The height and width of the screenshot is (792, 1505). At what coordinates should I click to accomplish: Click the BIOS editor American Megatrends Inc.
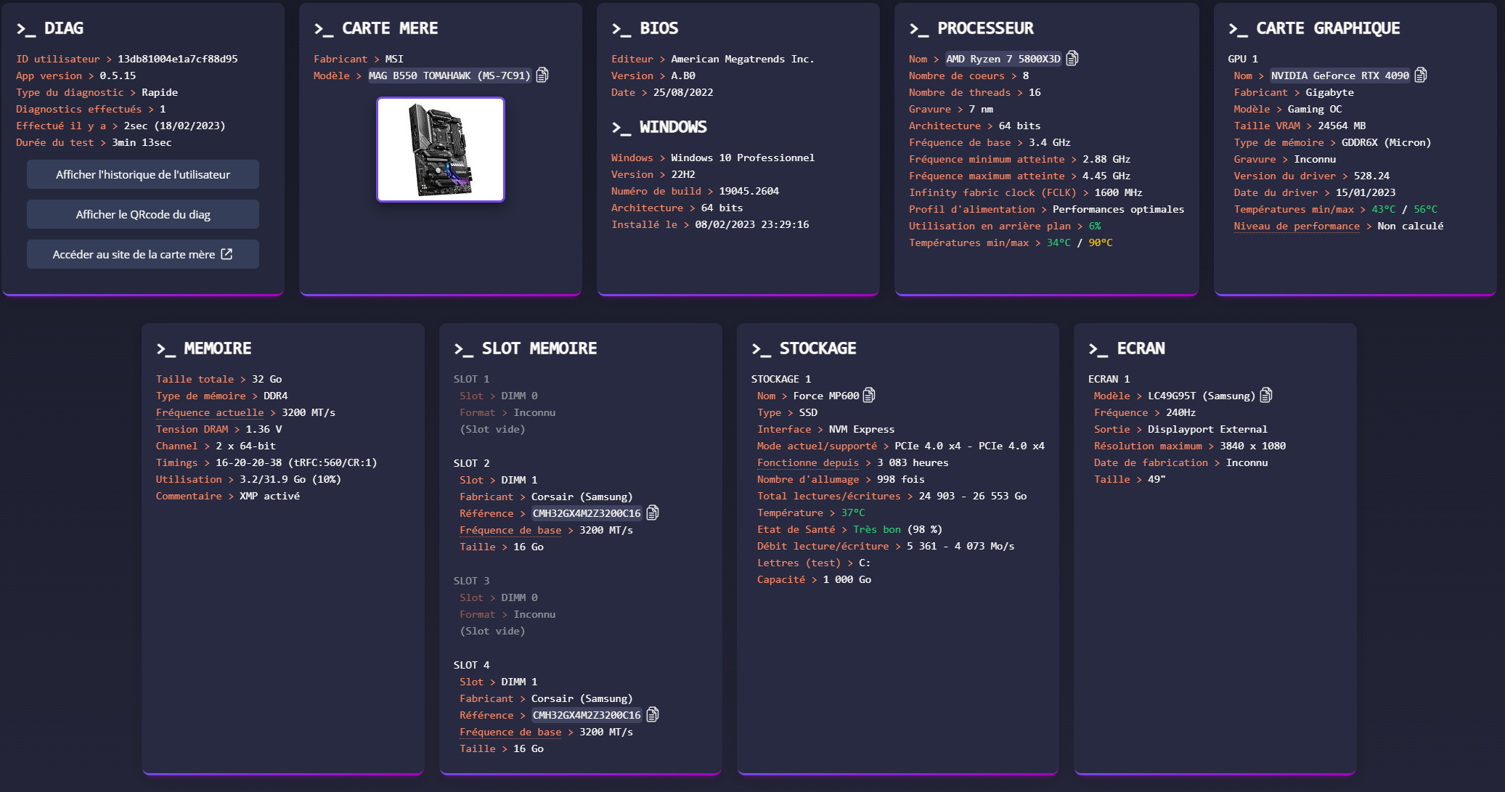(743, 59)
